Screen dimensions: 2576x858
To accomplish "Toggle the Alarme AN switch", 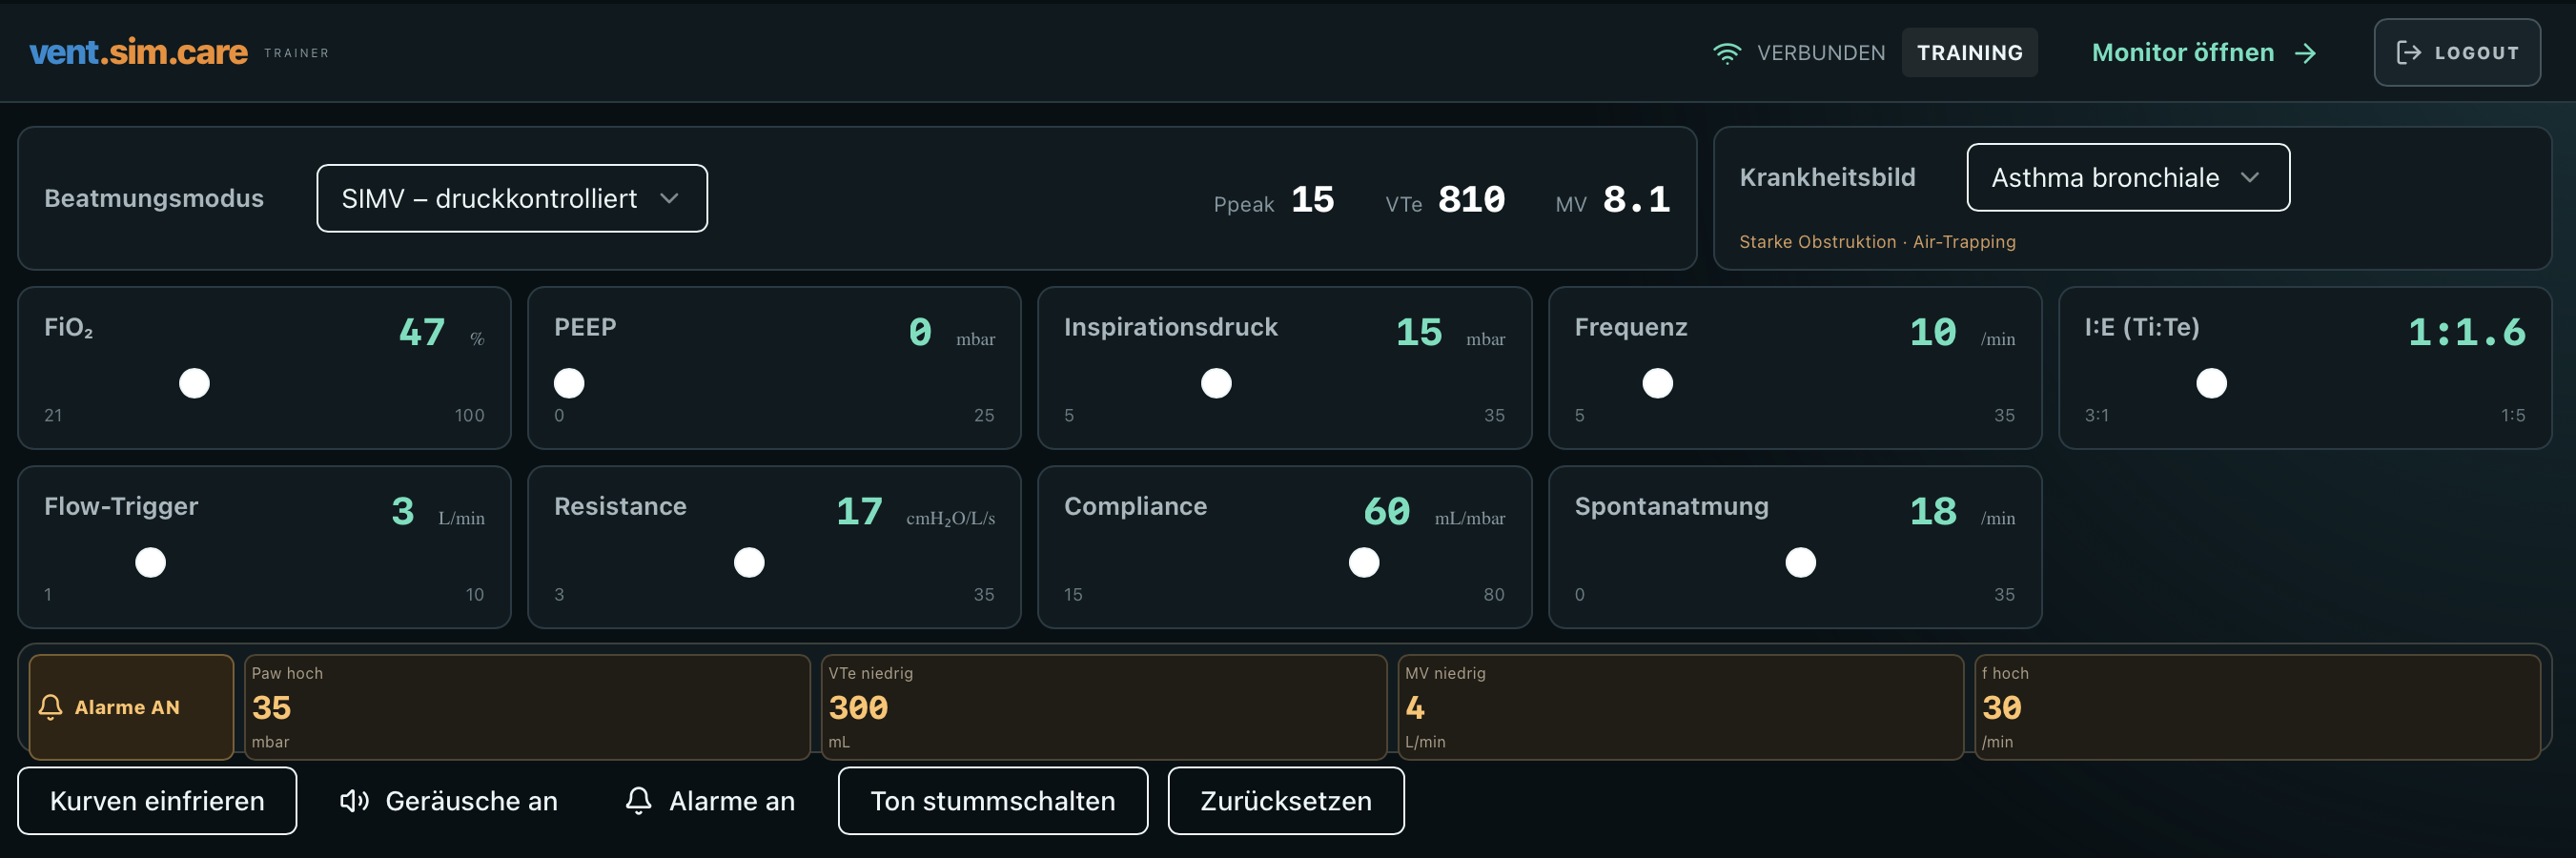I will coord(131,707).
